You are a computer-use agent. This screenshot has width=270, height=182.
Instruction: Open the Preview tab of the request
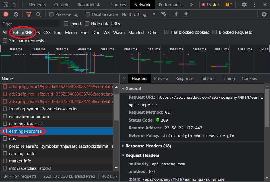click(x=161, y=79)
